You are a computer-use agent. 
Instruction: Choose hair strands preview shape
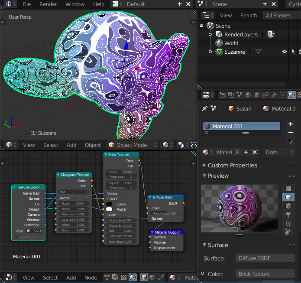click(x=288, y=223)
